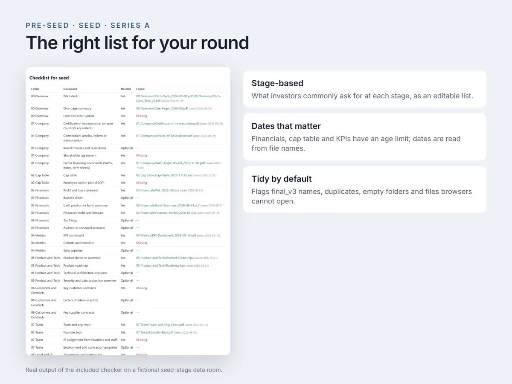512x384 pixels.
Task: Select the Stage-based feature card
Action: (365, 89)
